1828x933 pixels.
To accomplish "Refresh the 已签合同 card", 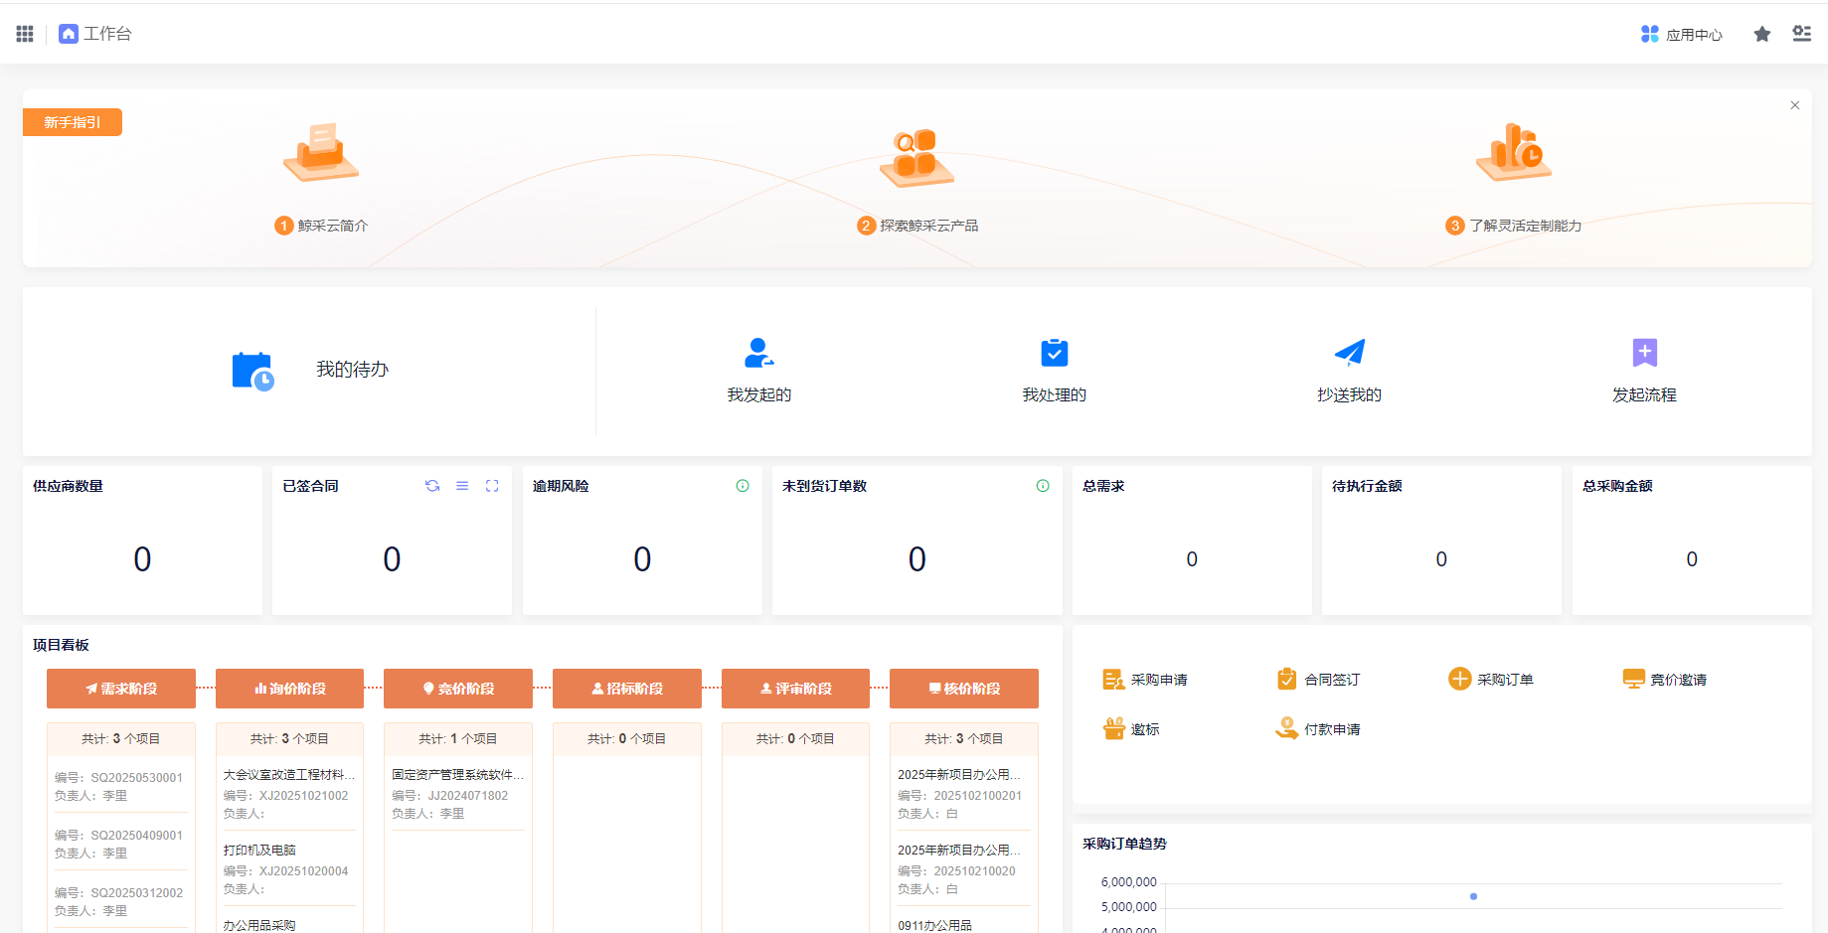I will pyautogui.click(x=432, y=486).
